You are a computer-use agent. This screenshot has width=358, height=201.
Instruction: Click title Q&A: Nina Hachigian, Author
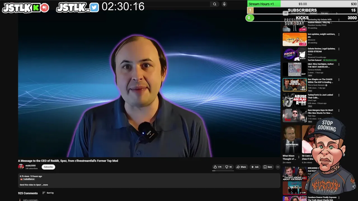(321, 65)
